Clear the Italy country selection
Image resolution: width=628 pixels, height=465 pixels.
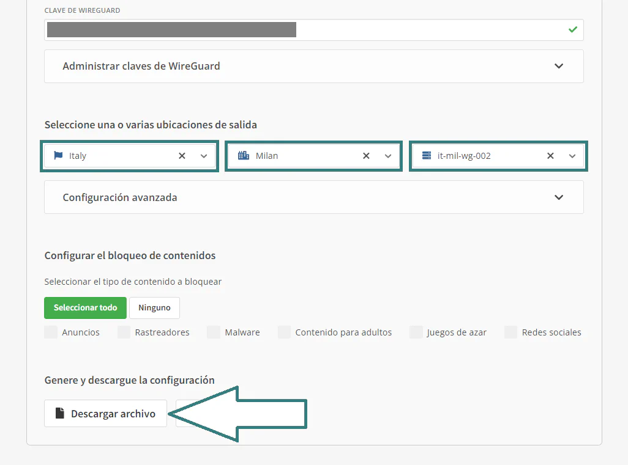(x=182, y=156)
